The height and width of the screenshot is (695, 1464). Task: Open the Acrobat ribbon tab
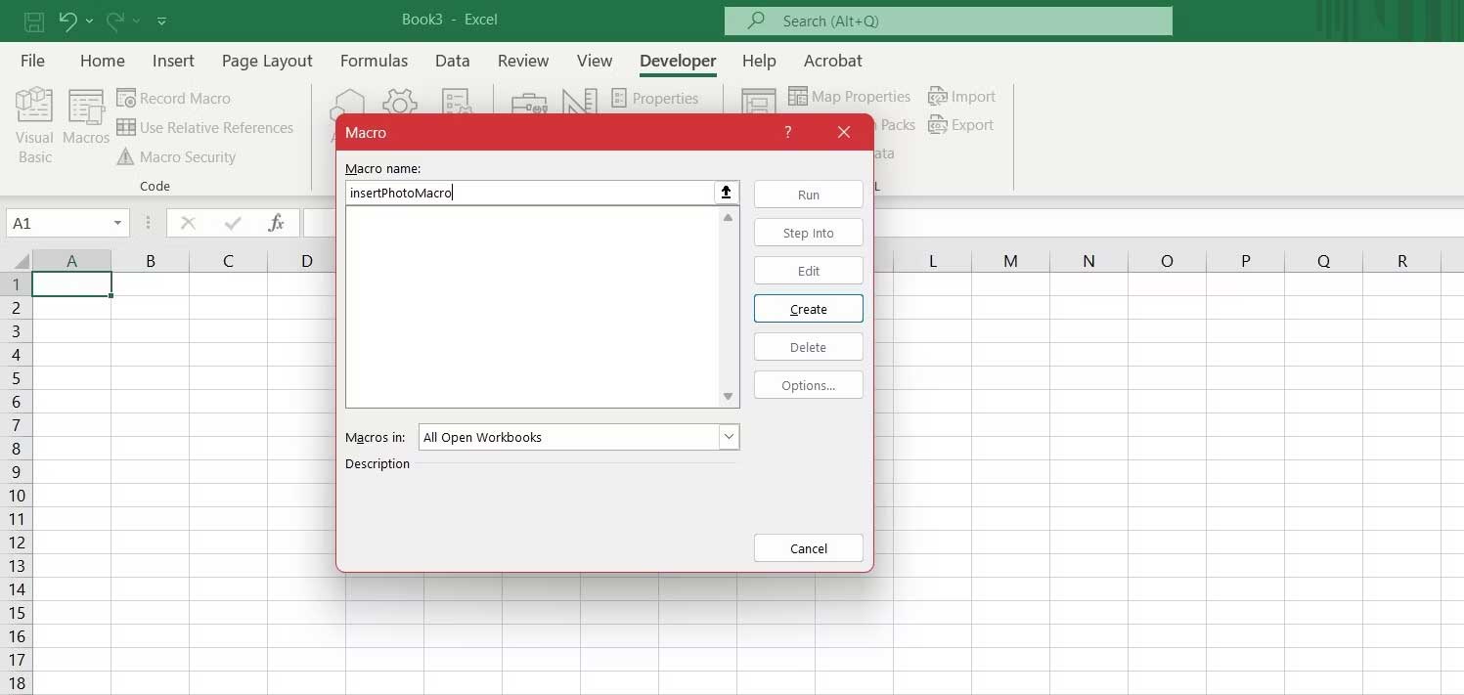832,61
